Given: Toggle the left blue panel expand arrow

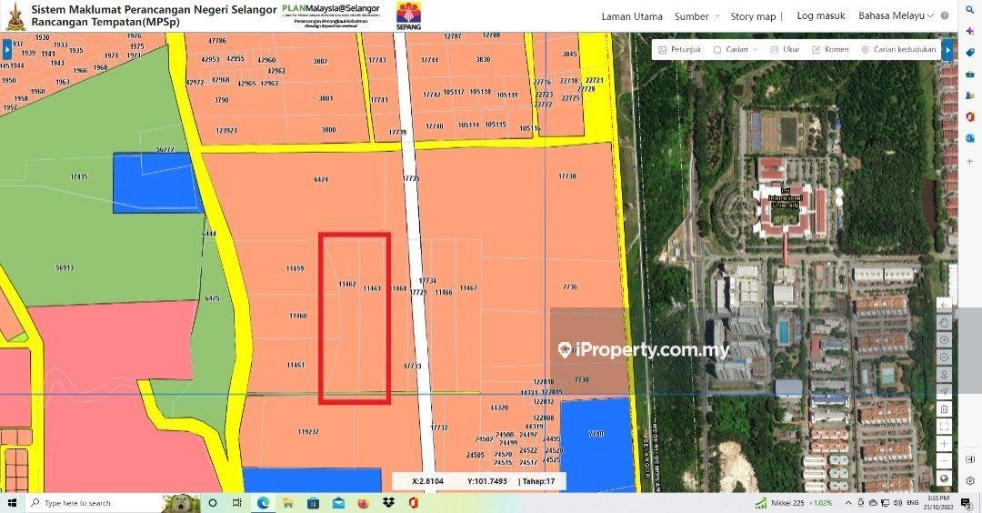Looking at the screenshot, I should tap(7, 49).
